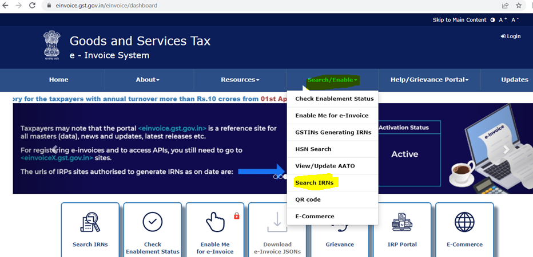The width and height of the screenshot is (533, 257).
Task: Expand the Resources dropdown menu
Action: click(240, 80)
